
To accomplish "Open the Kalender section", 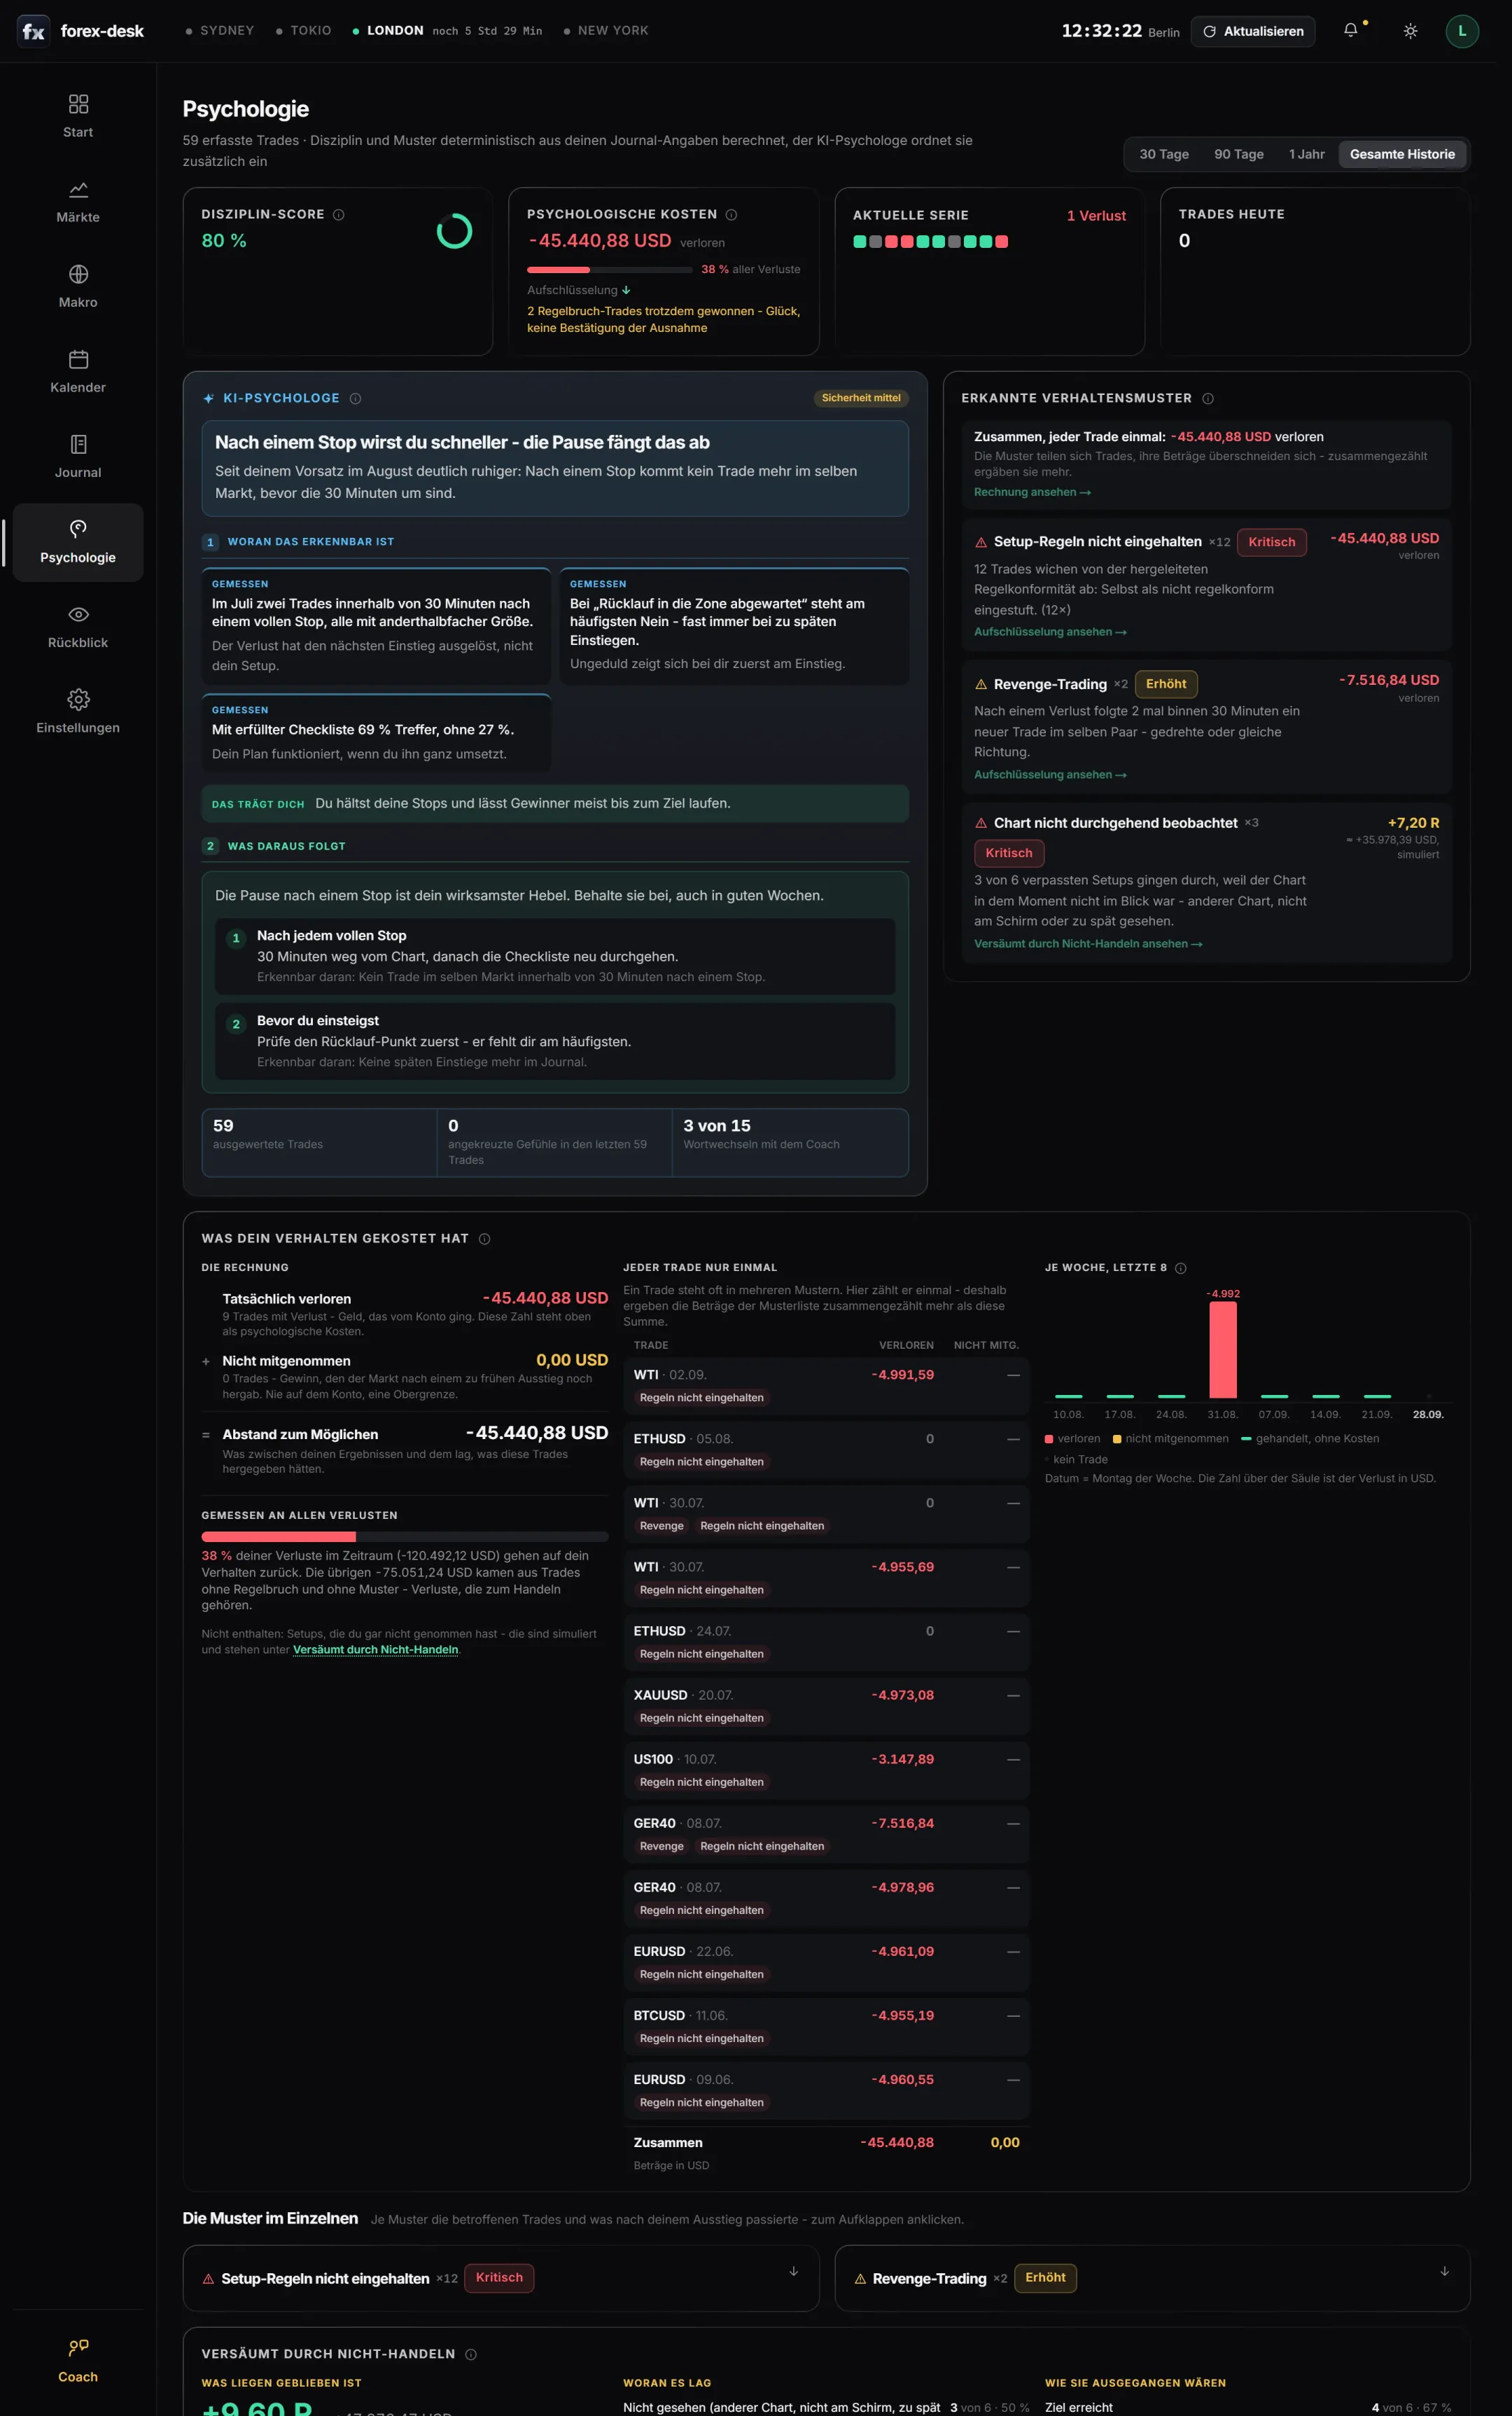I will tap(78, 371).
